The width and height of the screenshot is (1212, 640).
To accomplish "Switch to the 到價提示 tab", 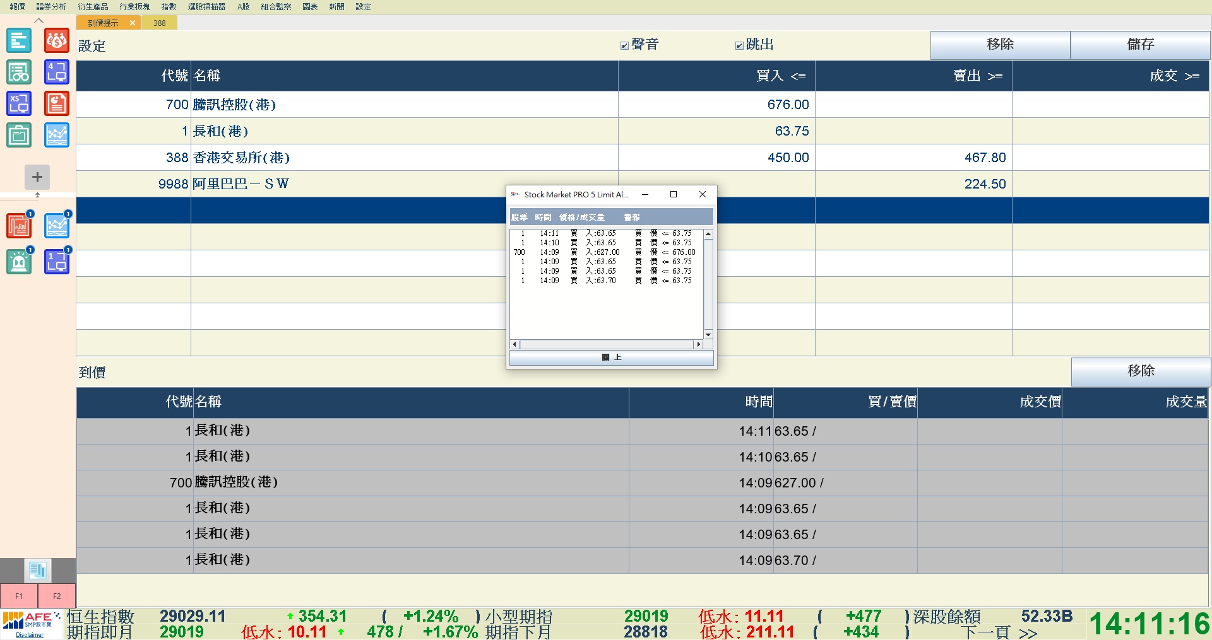I will [103, 23].
